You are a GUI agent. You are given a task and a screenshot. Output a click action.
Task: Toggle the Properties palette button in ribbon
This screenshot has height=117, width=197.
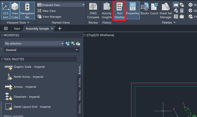(133, 10)
